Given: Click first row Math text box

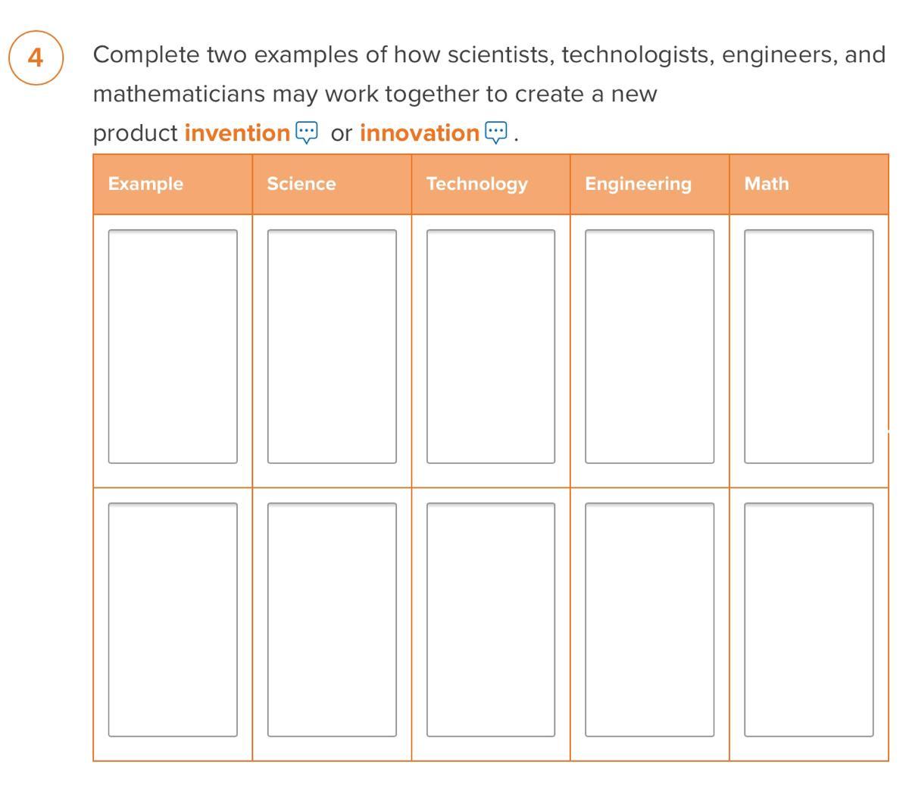Looking at the screenshot, I should pos(808,347).
